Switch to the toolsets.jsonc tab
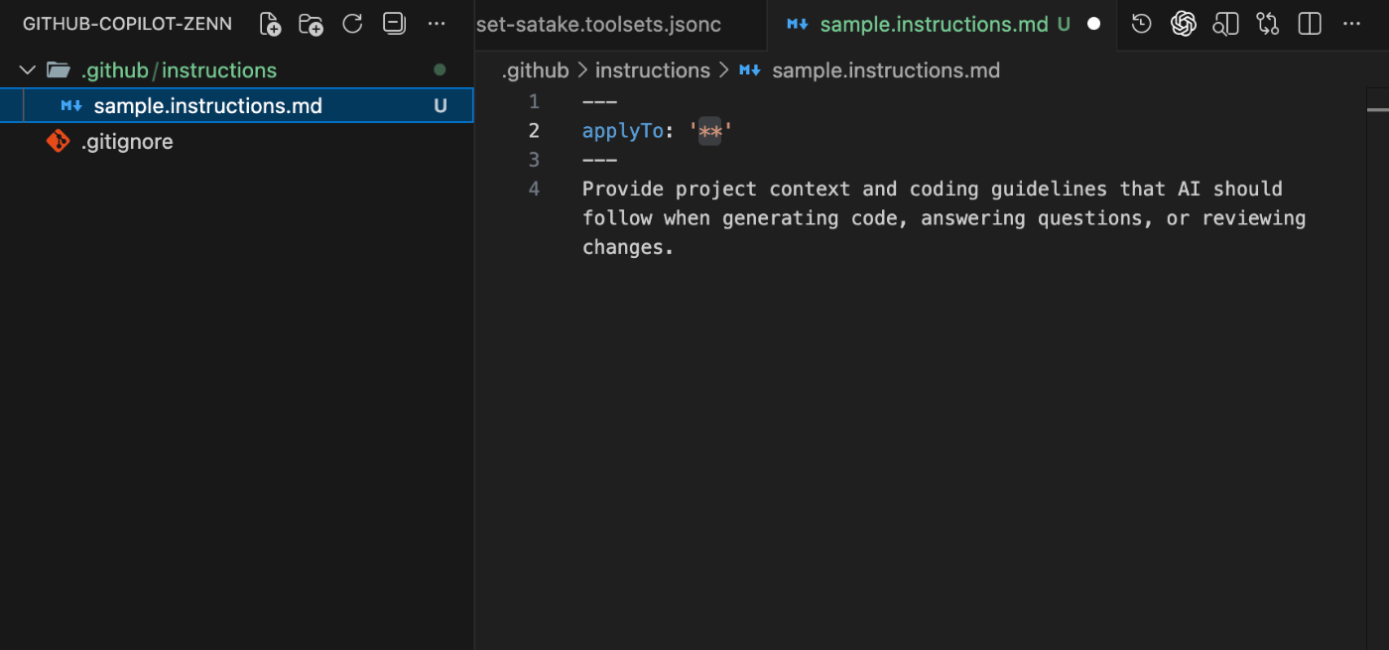This screenshot has width=1389, height=650. coord(598,24)
